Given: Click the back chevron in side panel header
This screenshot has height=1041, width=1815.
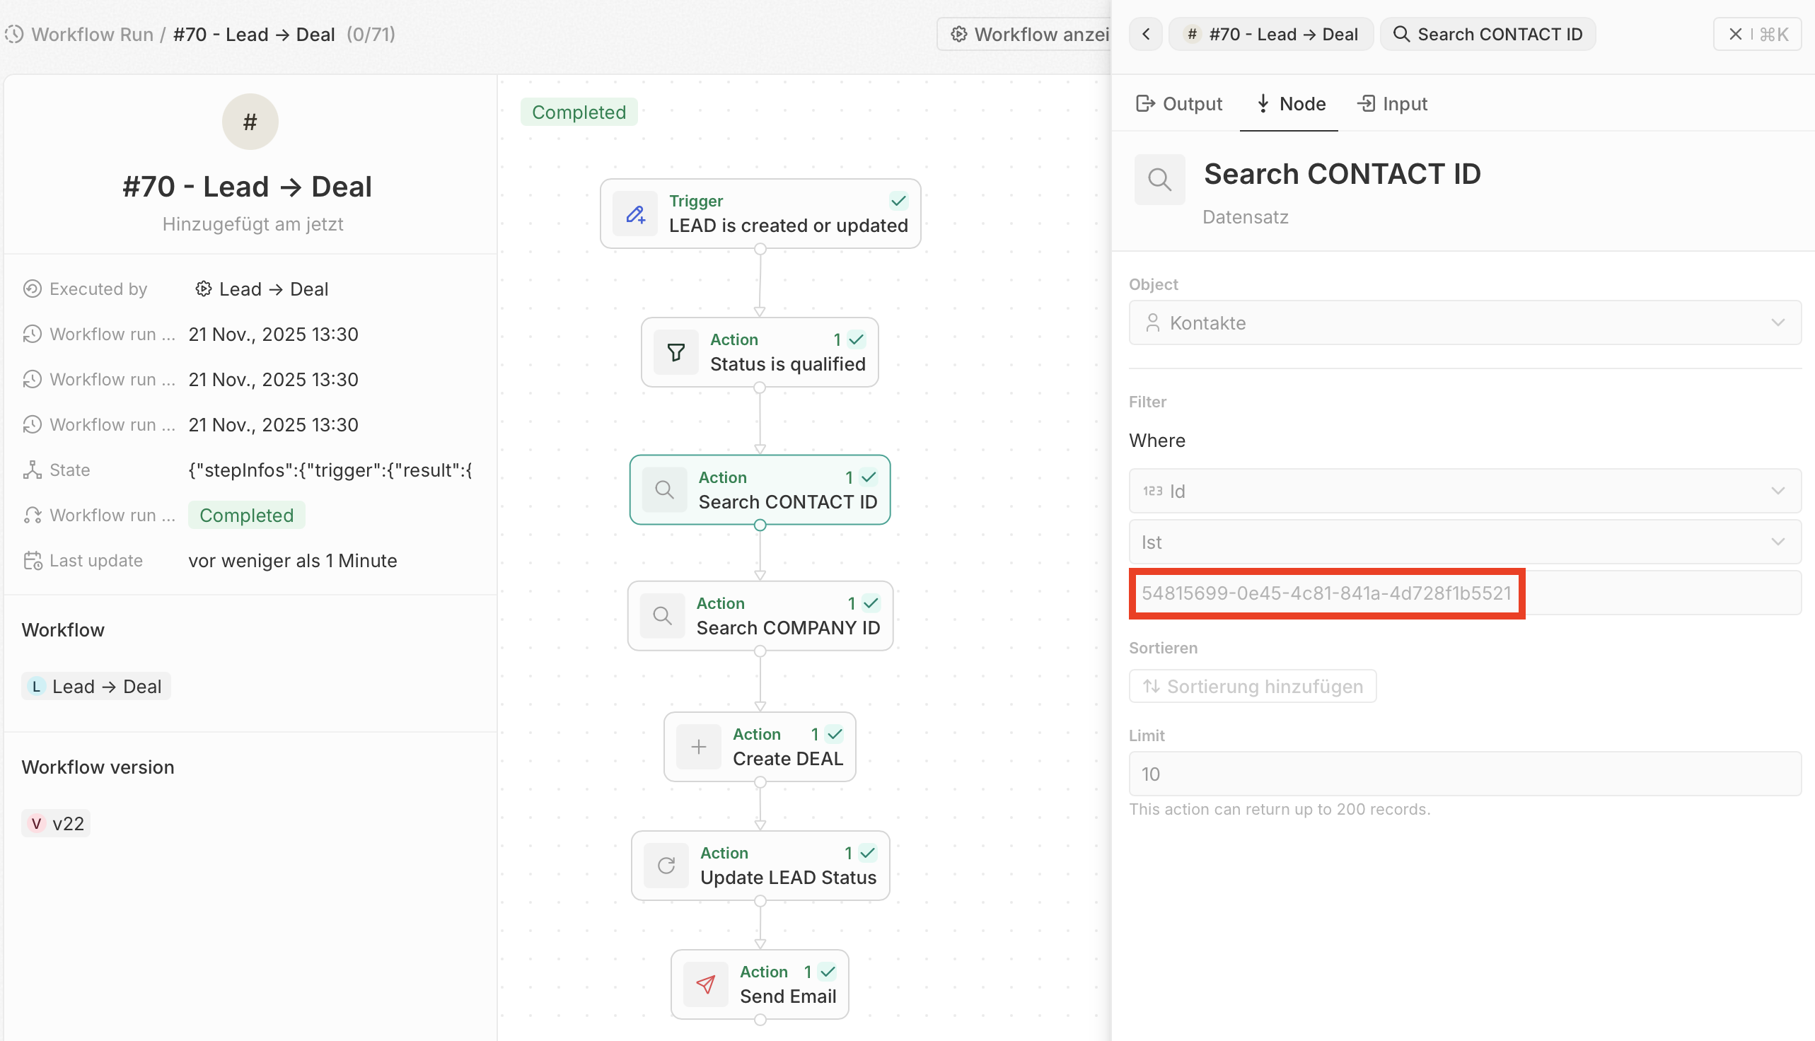Looking at the screenshot, I should pos(1147,35).
